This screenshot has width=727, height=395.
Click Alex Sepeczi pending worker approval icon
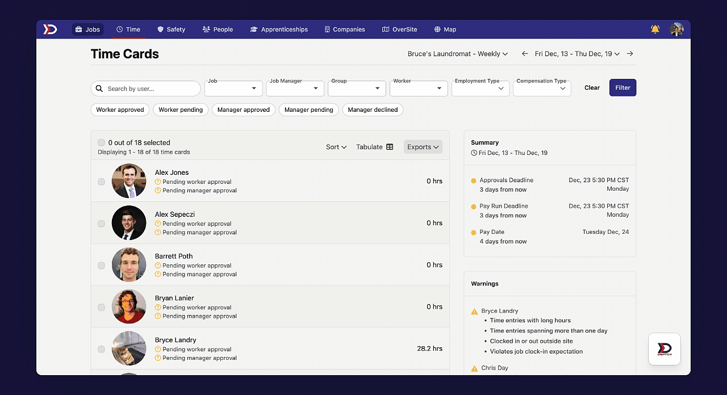pos(158,224)
